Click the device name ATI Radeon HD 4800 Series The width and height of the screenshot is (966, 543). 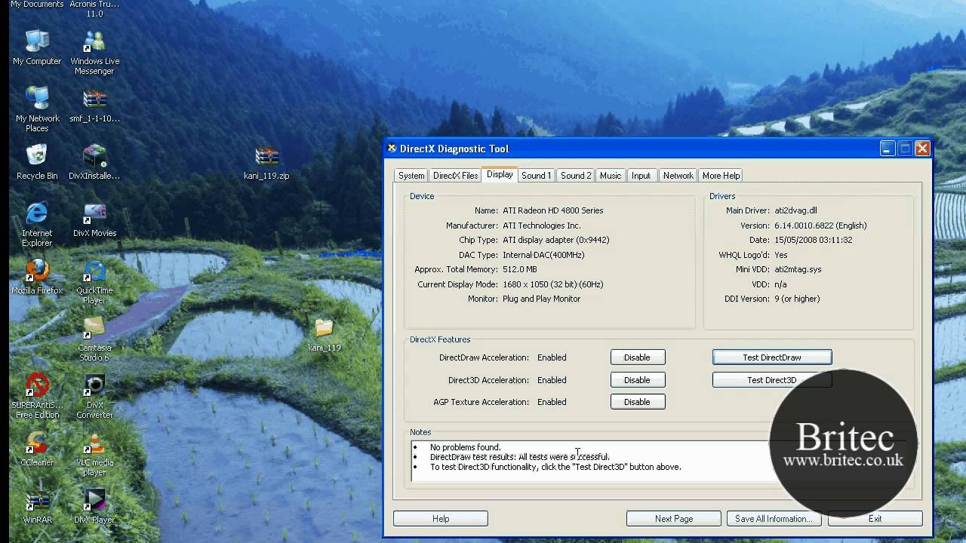[553, 210]
